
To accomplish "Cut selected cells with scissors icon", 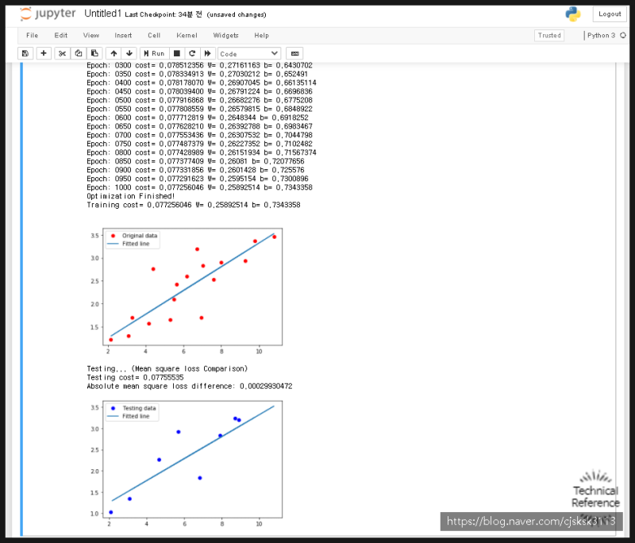I will pos(63,53).
